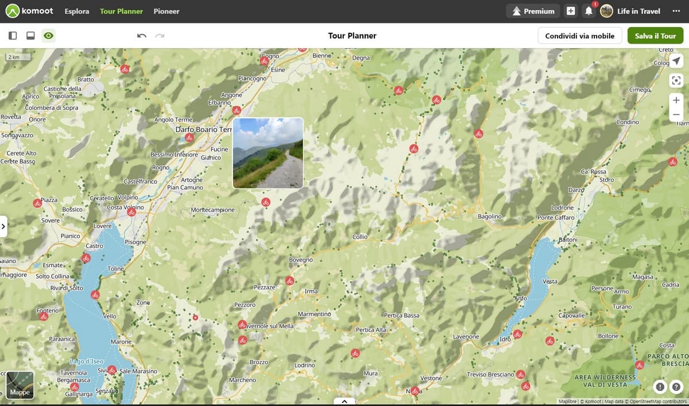This screenshot has height=406, width=689.
Task: Click the 2 km scale indicator
Action: [18, 57]
